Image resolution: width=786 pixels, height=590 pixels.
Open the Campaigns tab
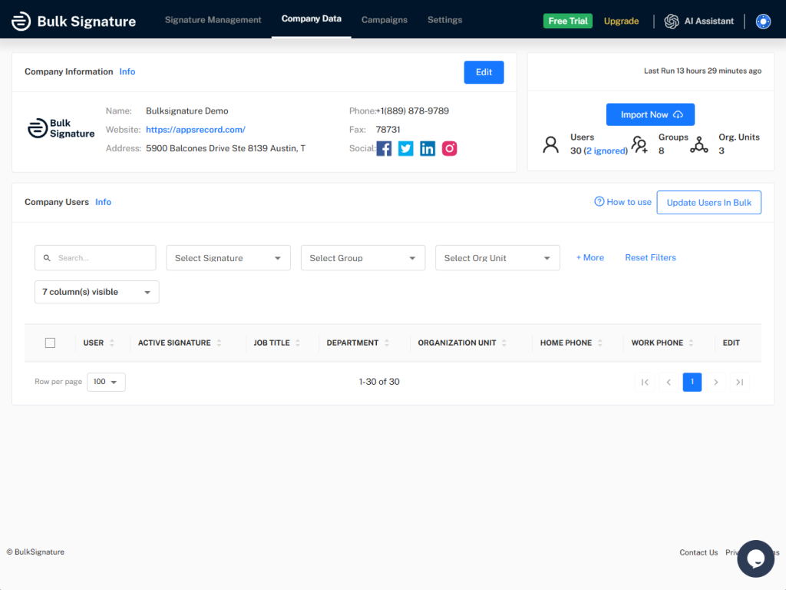coord(384,20)
